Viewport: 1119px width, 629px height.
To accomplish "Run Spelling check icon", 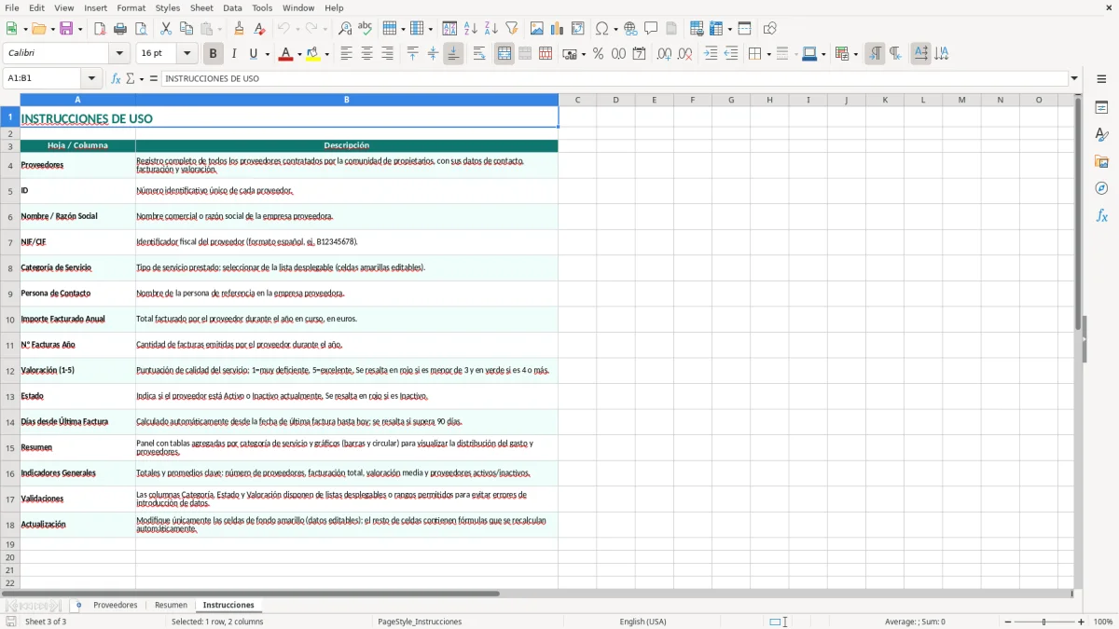I will (366, 29).
